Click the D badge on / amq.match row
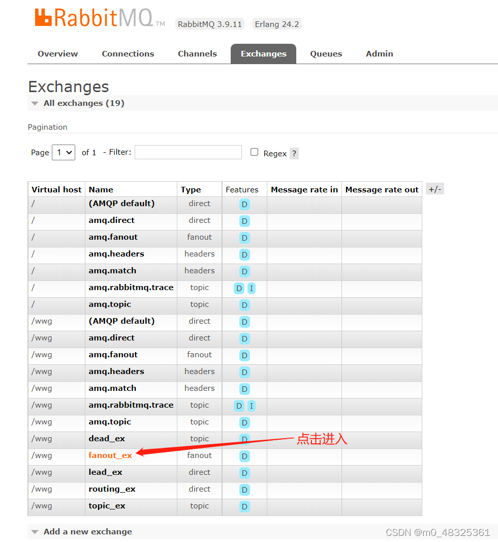498x542 pixels. [x=244, y=271]
